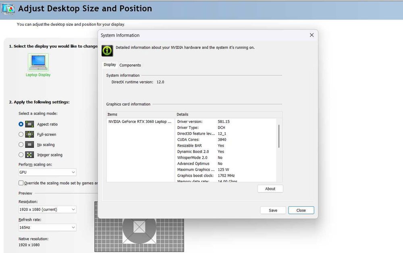Click the Maximum Graphics 125 W row
Viewport: 403px width, 253px height.
(226, 170)
